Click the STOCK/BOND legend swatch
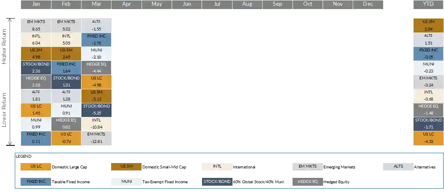Image resolution: width=444 pixels, height=196 pixels. click(217, 182)
